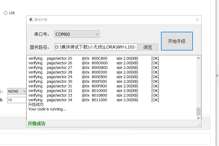219x146 pixels.
Task: Click the dialog resize grip corner
Action: click(x=199, y=125)
